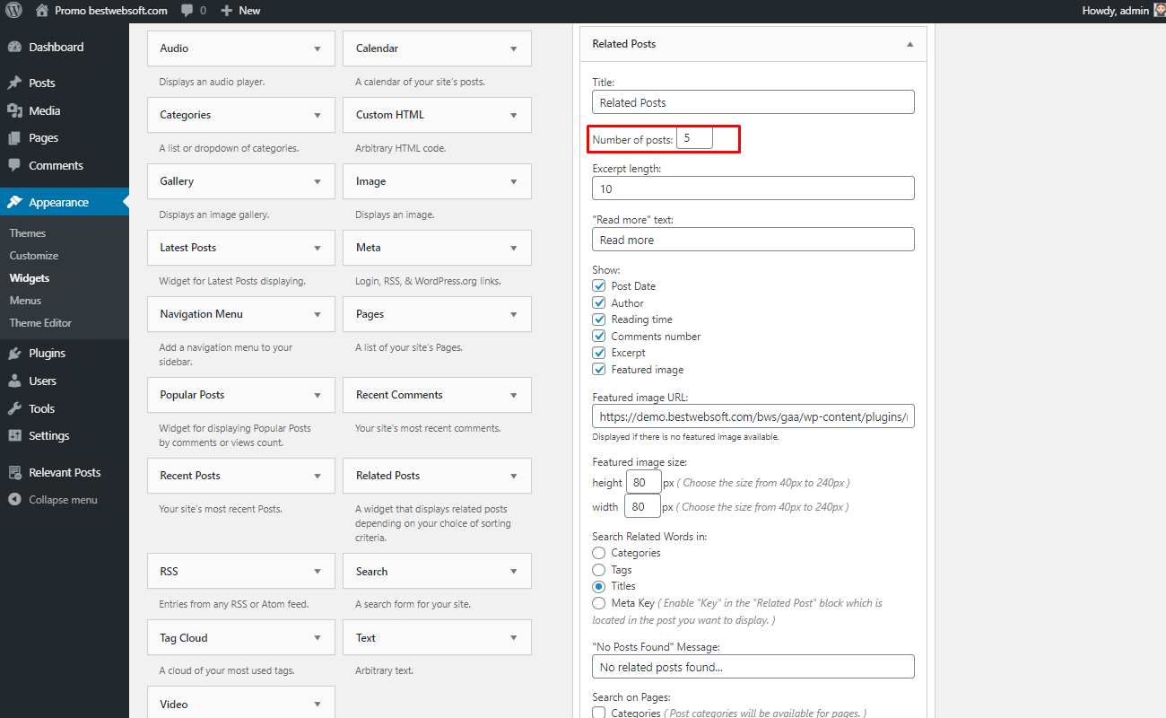Select the Text widget box

(437, 638)
